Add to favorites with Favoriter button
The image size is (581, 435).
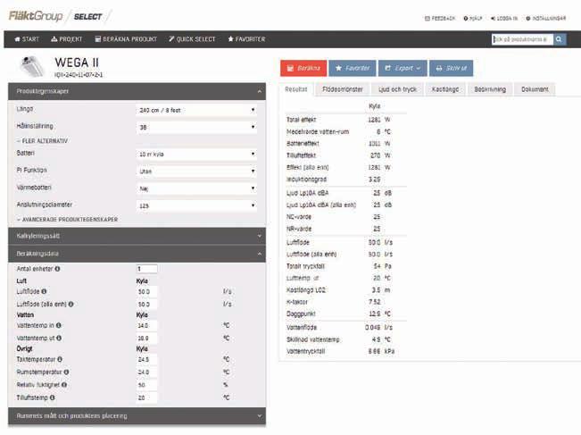coord(353,68)
